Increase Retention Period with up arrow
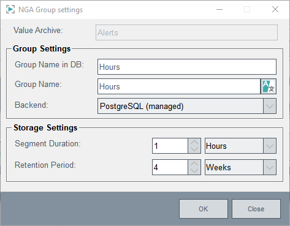 [x=194, y=164]
